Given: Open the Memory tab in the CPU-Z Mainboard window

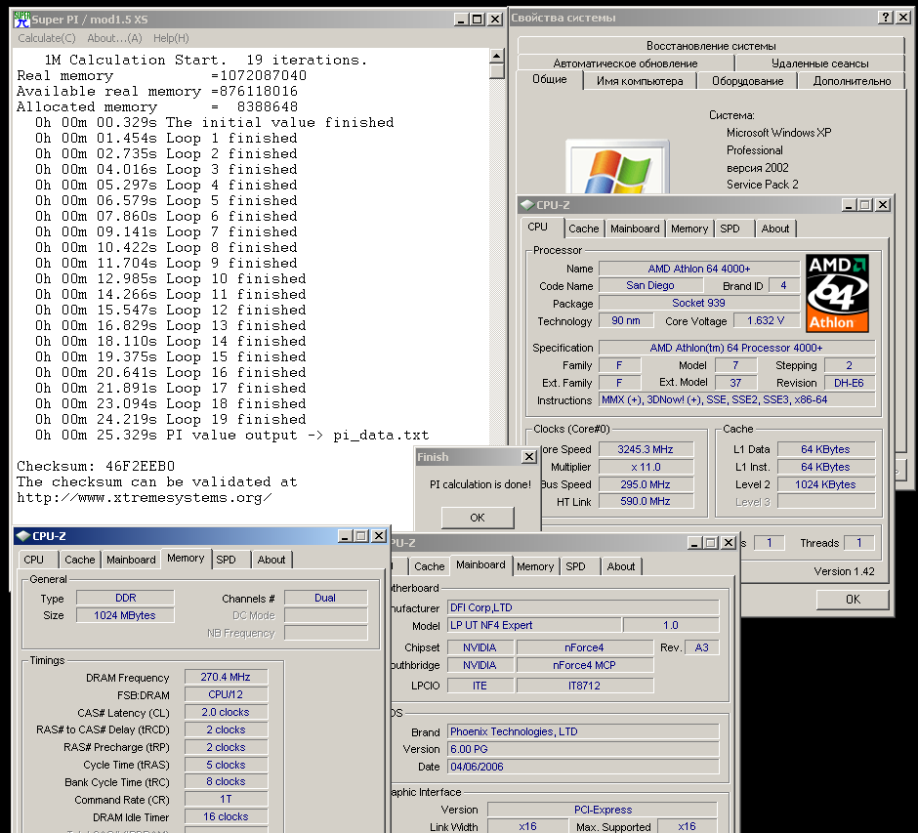Looking at the screenshot, I should [535, 566].
